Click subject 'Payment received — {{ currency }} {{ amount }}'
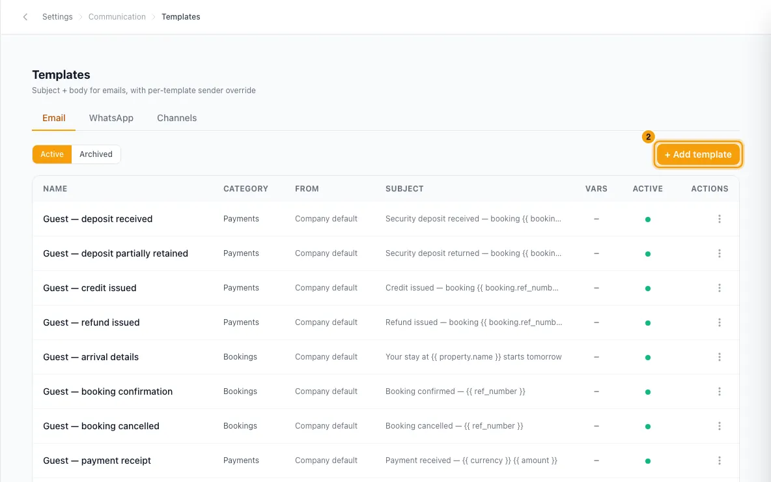 click(471, 461)
